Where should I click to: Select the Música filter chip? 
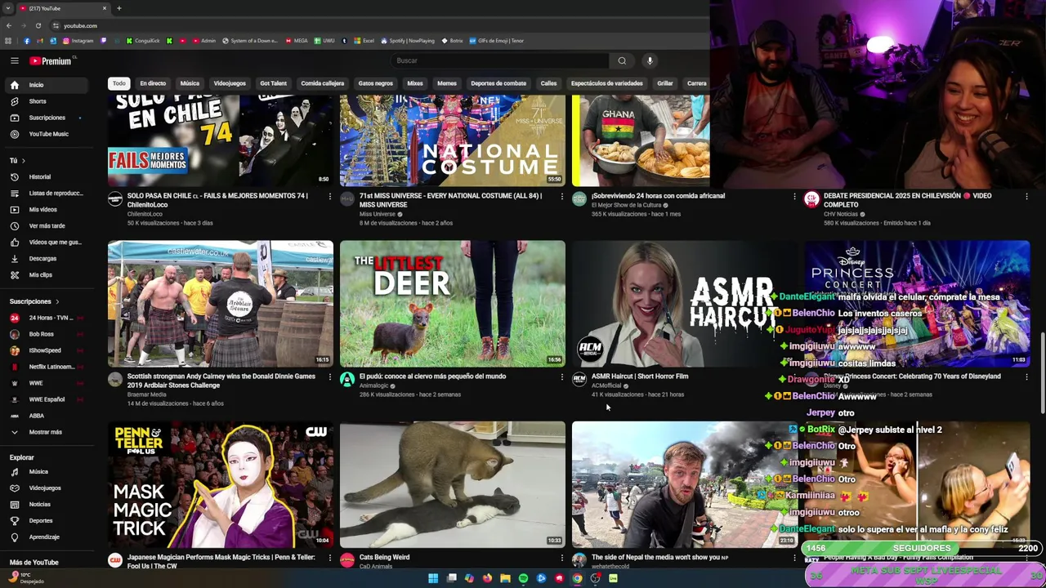coord(190,83)
